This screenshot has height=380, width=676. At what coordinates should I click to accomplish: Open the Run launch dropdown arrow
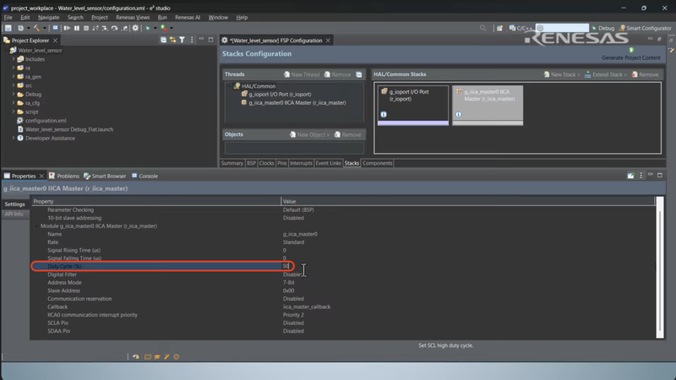(x=172, y=28)
